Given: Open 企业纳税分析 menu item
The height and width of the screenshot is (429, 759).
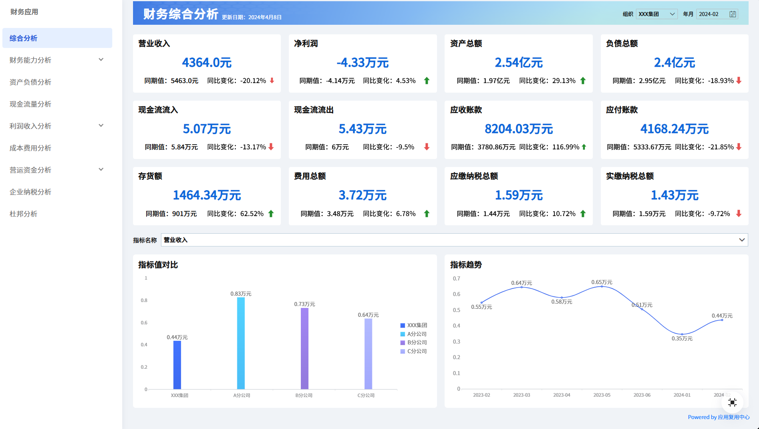Looking at the screenshot, I should click(x=57, y=192).
